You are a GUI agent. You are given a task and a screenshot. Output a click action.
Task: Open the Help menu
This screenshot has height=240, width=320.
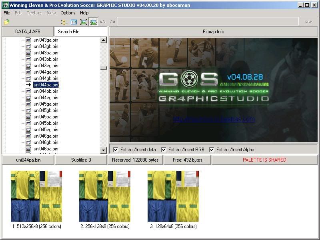pos(84,13)
